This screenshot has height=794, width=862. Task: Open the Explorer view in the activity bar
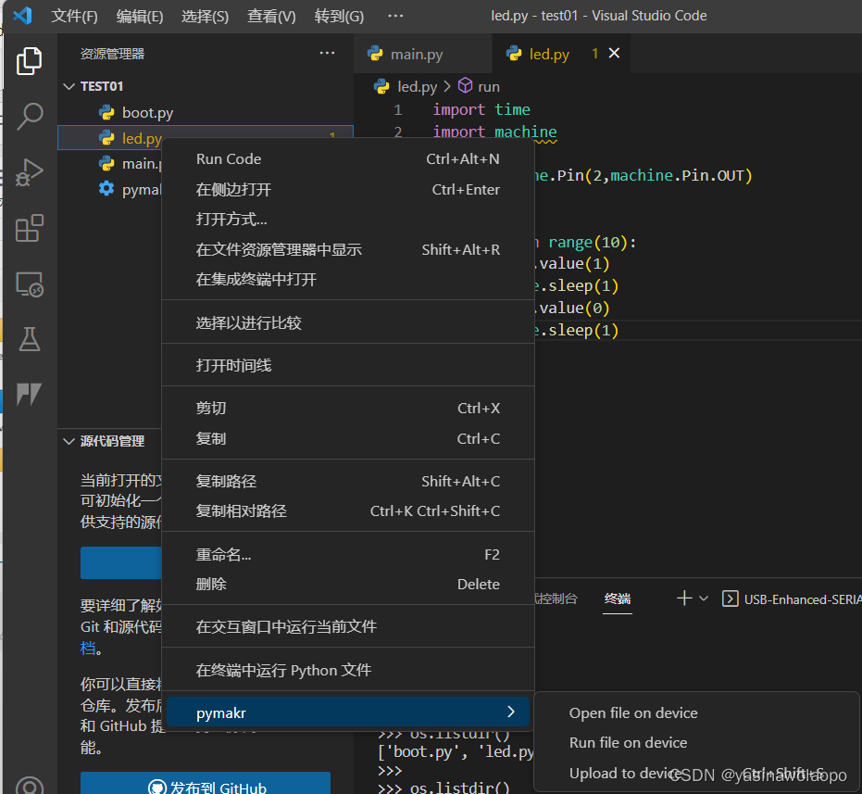click(29, 61)
